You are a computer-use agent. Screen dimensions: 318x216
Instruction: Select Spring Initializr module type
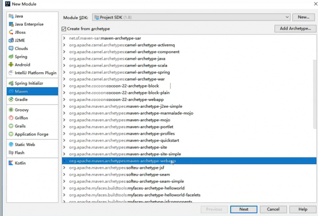32,83
